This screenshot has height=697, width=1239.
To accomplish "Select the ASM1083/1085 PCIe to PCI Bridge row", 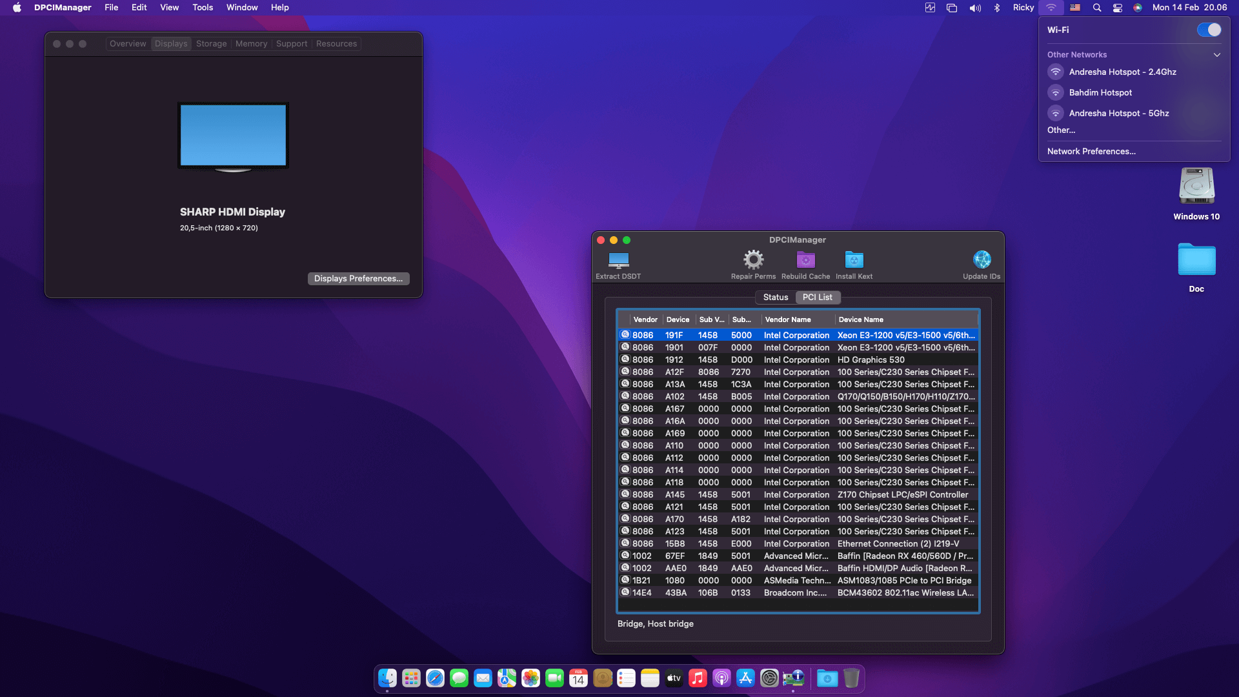I will point(798,580).
